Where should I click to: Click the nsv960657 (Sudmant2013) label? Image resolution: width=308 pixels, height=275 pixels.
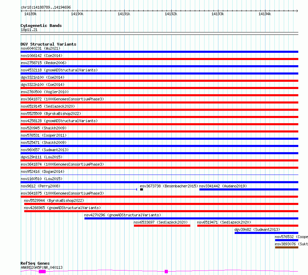pos(45,150)
